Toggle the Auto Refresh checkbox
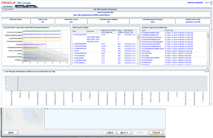 [3, 10]
